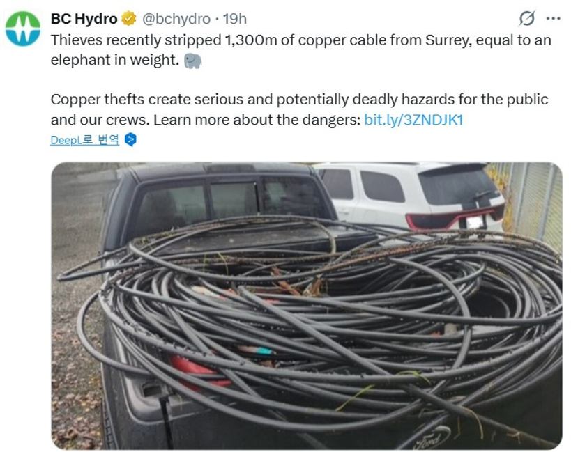Open the BC Hydro display name

84,19
